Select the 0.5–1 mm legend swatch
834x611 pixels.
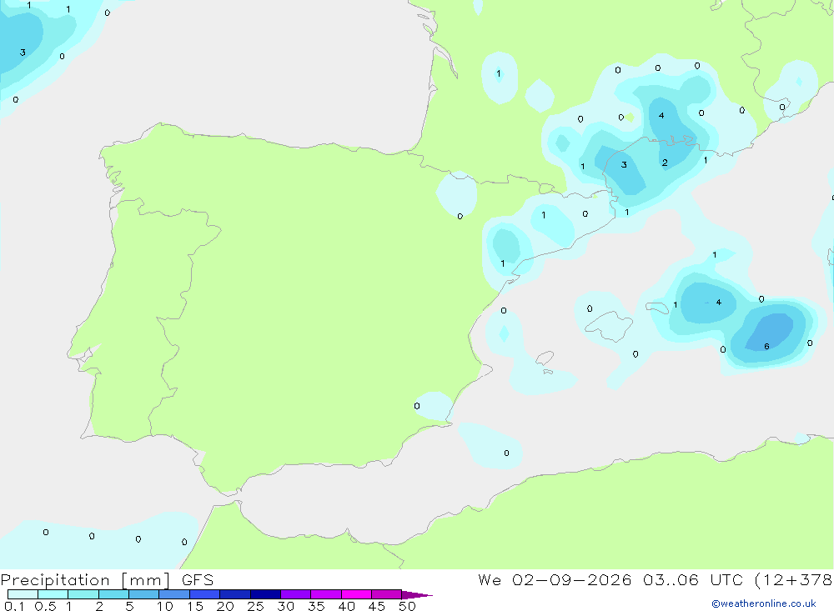pyautogui.click(x=53, y=594)
